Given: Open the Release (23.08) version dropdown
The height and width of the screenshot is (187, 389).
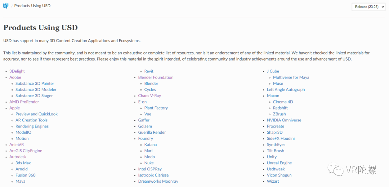Looking at the screenshot, I should (x=368, y=7).
